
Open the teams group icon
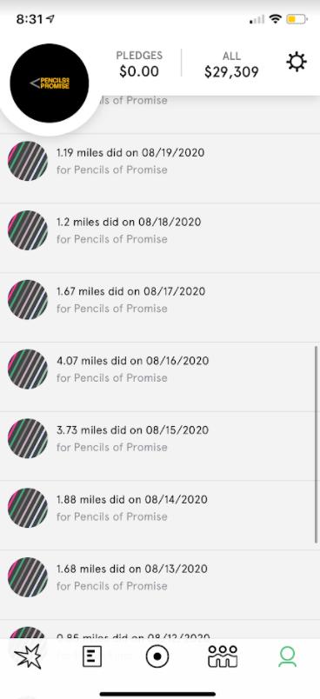click(223, 656)
